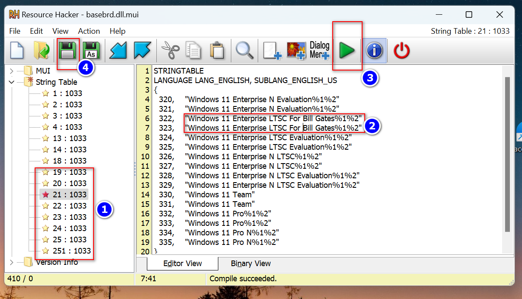Viewport: 522px width, 299px height.
Task: Expand the MUI tree node
Action: pos(12,71)
